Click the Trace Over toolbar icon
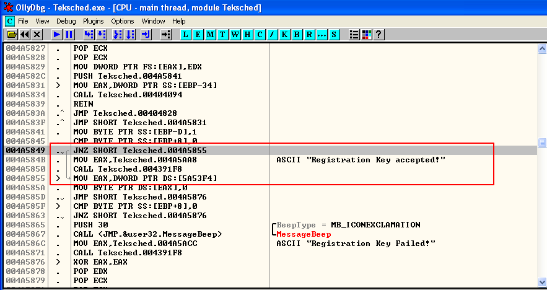Image resolution: width=547 pixels, height=290 pixels. click(130, 34)
